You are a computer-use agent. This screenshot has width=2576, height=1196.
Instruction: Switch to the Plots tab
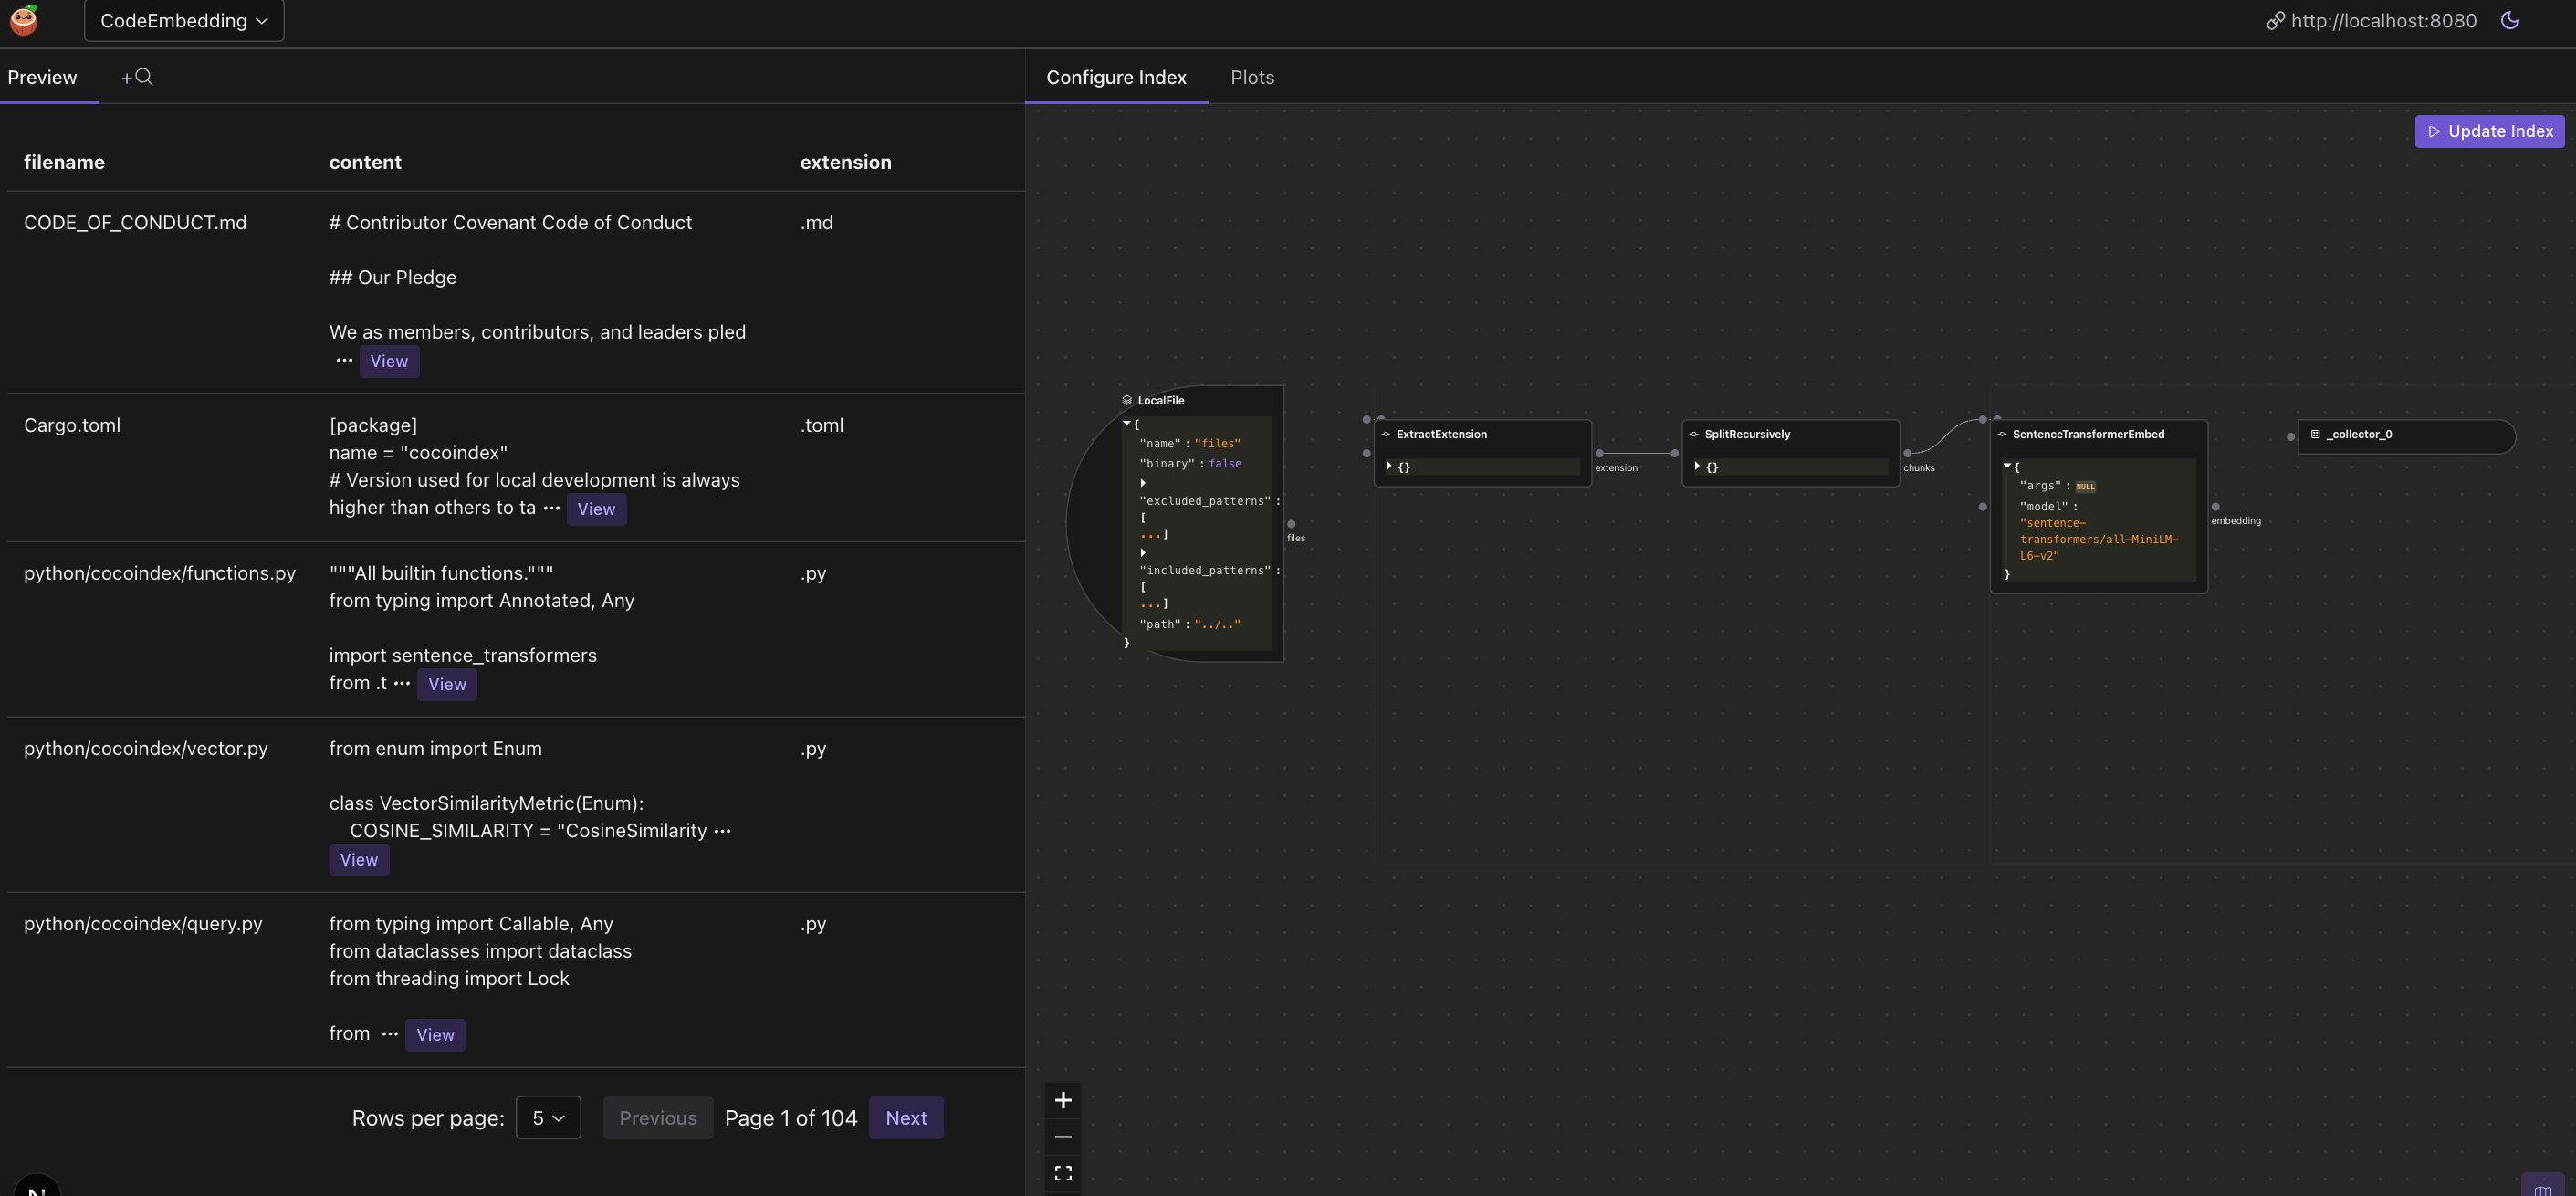click(1252, 77)
